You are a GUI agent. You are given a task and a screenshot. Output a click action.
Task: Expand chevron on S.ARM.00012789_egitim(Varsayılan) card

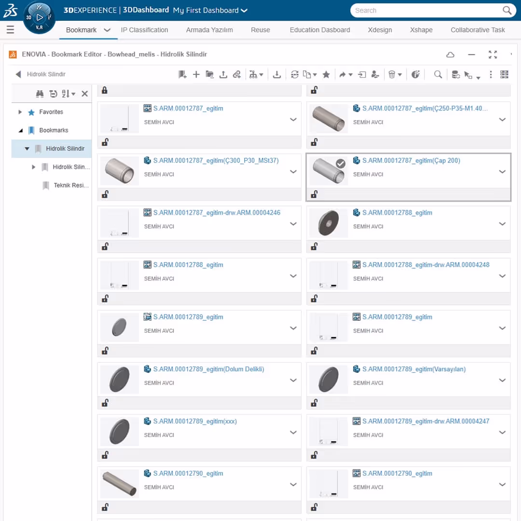(502, 380)
